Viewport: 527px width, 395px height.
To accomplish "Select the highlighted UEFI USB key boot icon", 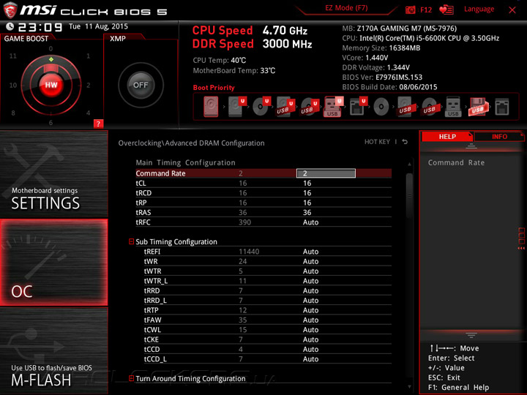I will tap(334, 107).
